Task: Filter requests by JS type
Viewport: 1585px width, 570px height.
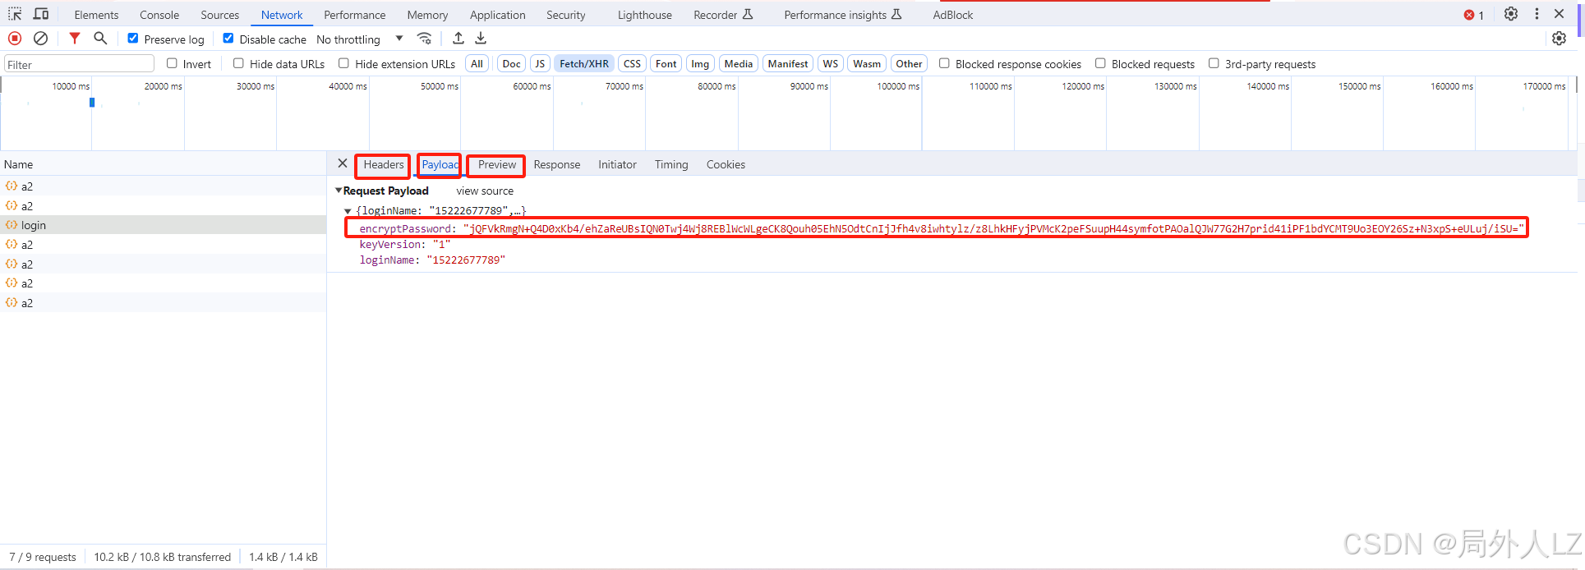Action: 540,63
